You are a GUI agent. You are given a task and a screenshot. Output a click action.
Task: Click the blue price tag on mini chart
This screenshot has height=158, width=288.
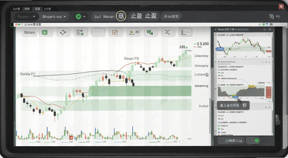point(220,49)
